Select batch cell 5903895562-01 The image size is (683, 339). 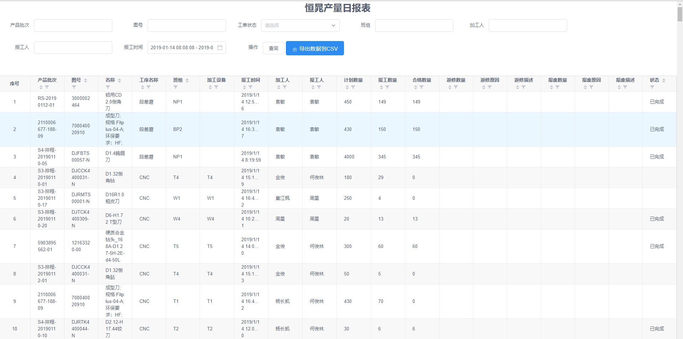click(47, 246)
